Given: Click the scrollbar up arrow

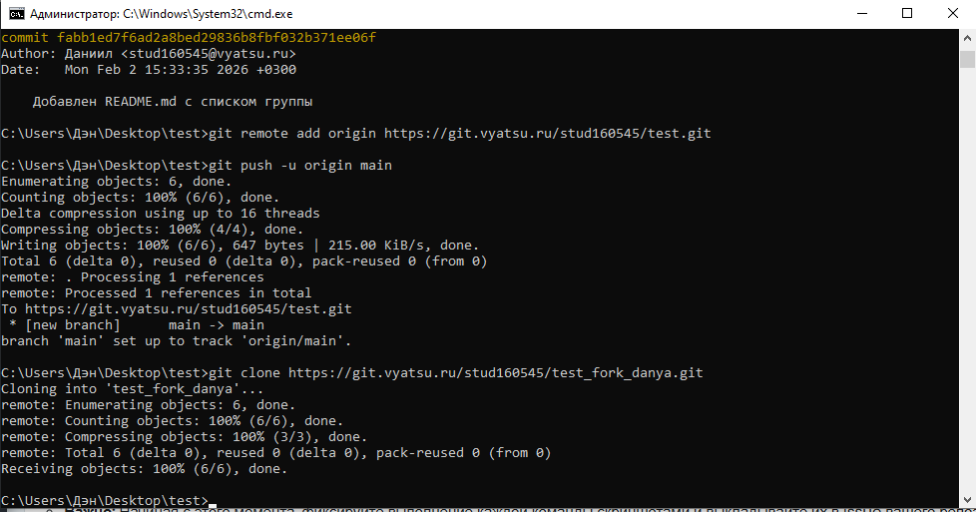Looking at the screenshot, I should click(967, 38).
